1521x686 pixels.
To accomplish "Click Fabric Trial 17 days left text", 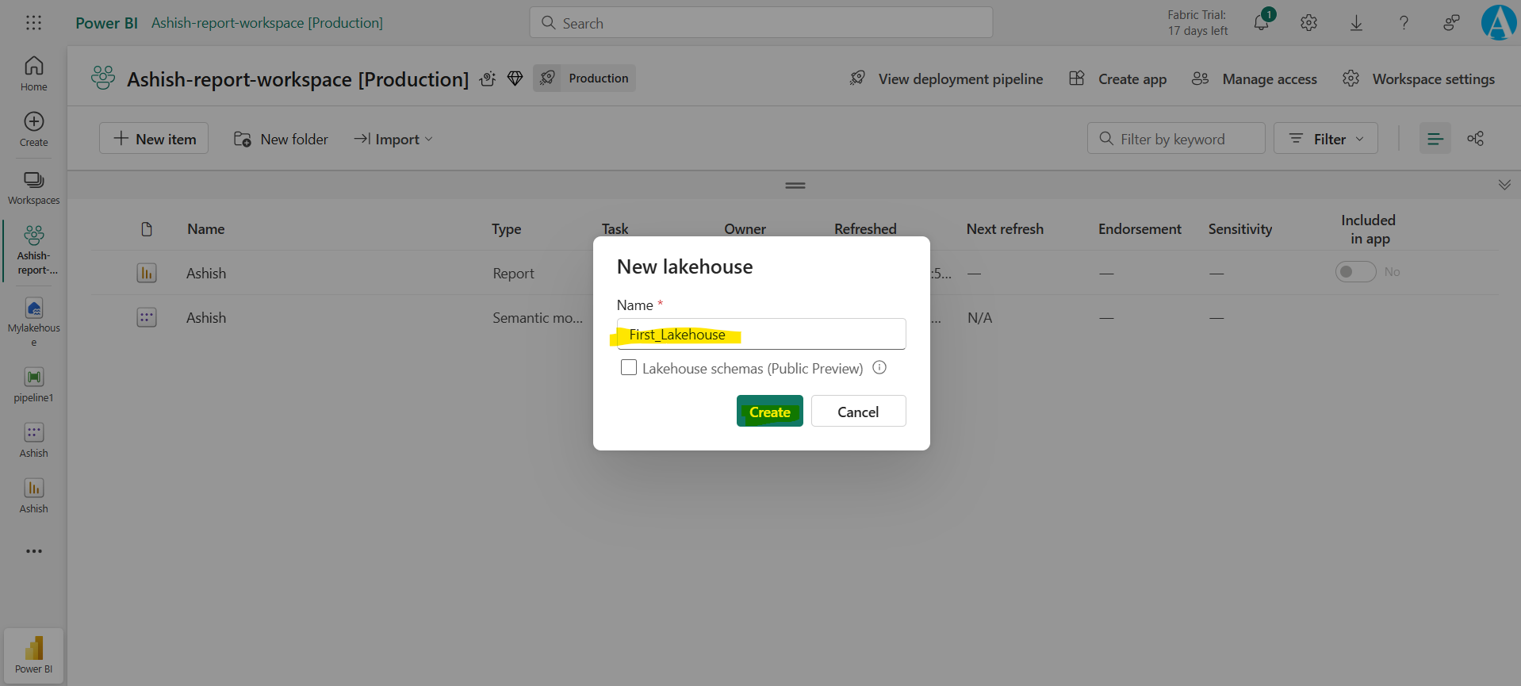I will tap(1197, 23).
